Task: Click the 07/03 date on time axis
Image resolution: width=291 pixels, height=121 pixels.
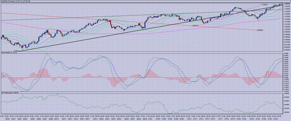Action: click(158, 118)
